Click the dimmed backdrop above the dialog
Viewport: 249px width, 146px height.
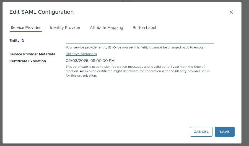click(x=124, y=1)
